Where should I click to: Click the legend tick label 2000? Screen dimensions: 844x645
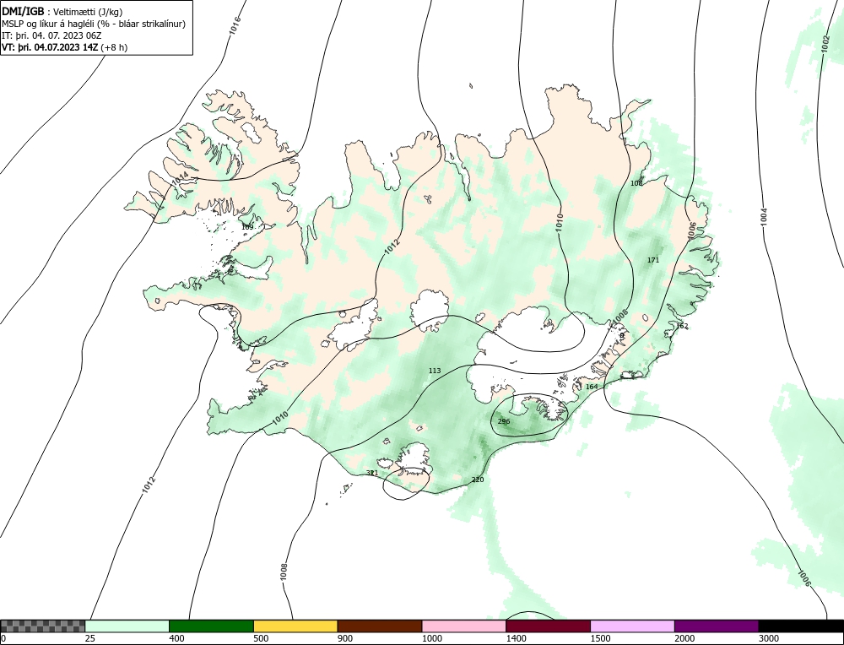684,638
